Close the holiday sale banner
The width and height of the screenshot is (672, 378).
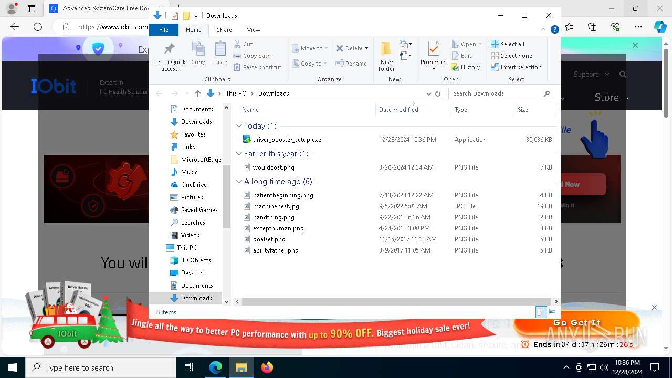pos(654,307)
